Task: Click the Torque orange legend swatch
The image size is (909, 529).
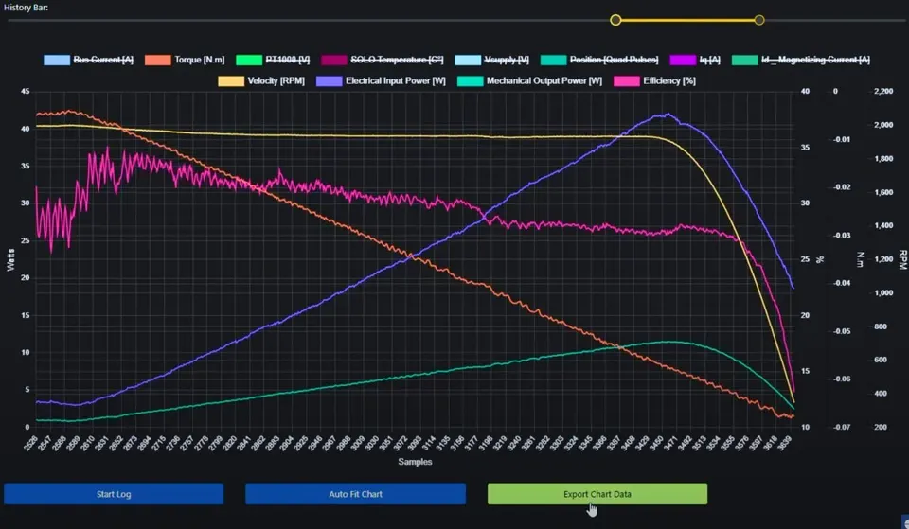Action: 158,60
